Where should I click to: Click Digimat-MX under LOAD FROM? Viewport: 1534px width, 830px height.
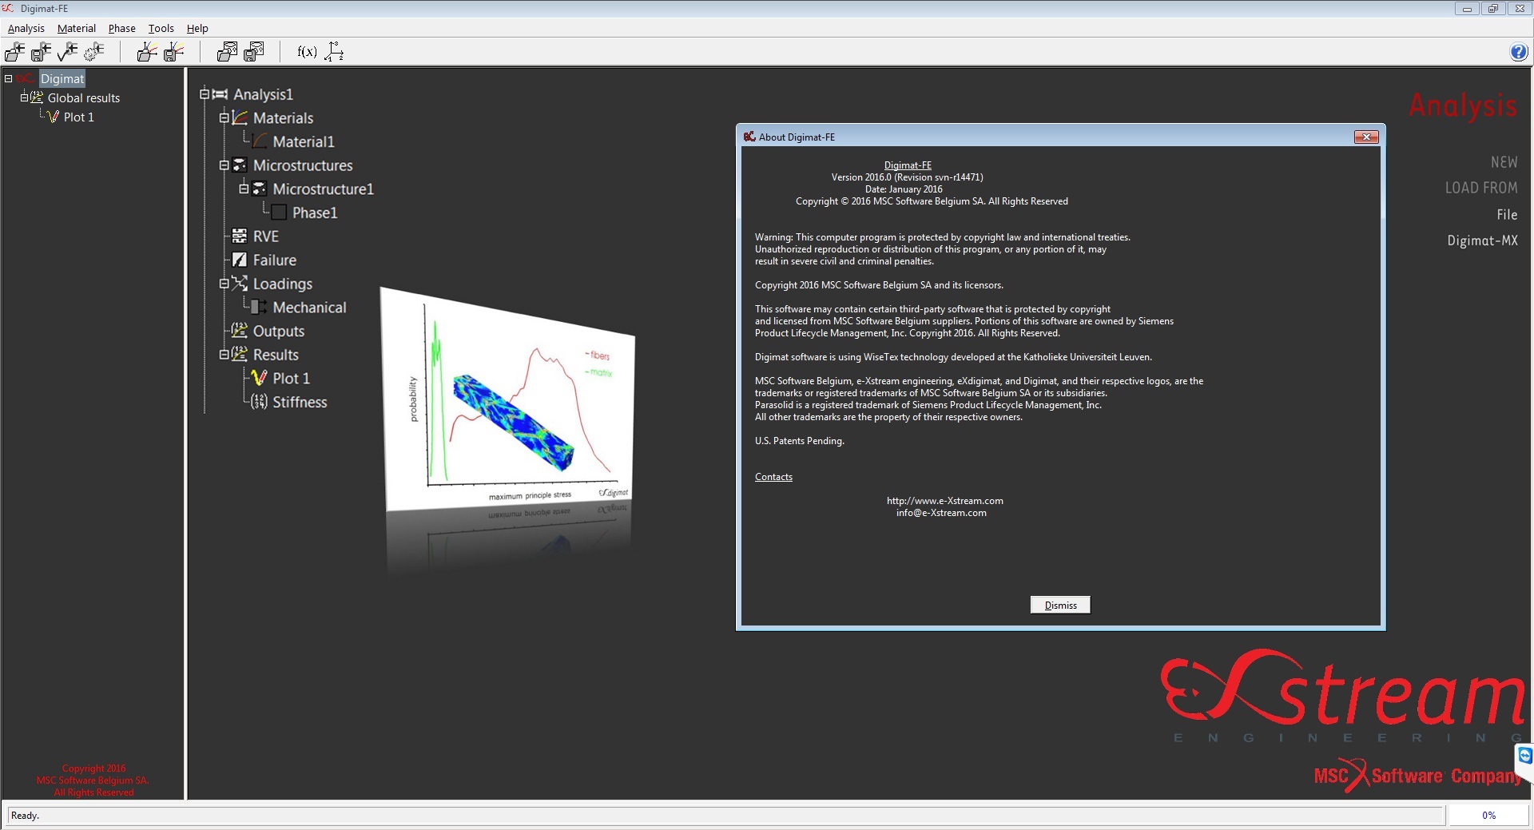(1482, 240)
